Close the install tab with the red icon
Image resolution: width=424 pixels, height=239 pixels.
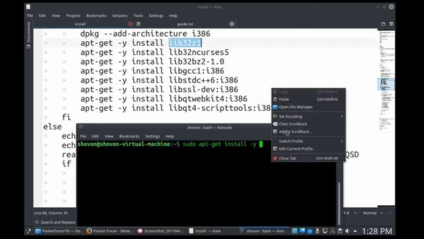pos(131,24)
